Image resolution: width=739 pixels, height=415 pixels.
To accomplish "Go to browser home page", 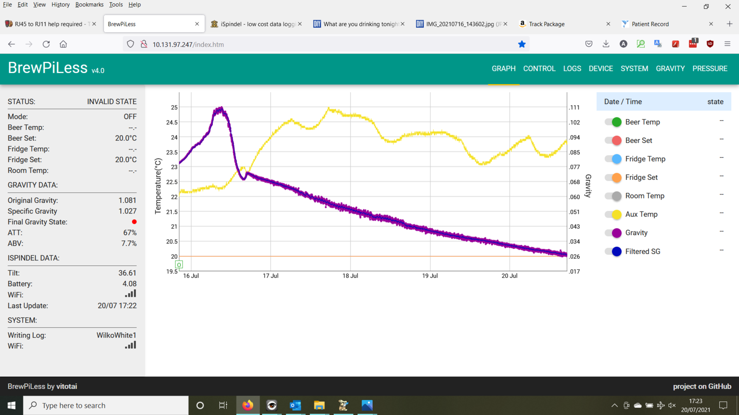I will point(63,44).
